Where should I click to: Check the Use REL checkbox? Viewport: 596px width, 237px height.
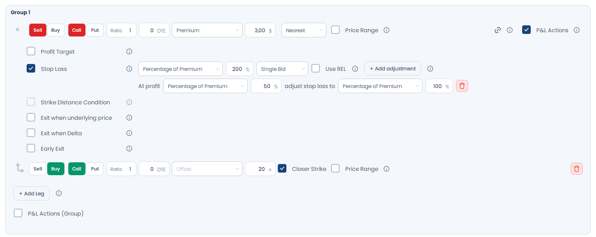[316, 68]
